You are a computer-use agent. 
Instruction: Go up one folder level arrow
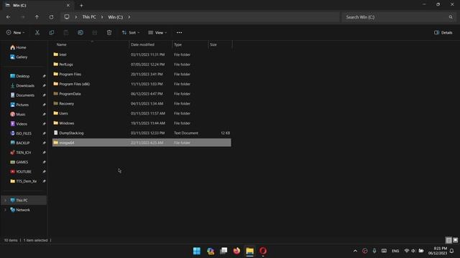(x=37, y=17)
